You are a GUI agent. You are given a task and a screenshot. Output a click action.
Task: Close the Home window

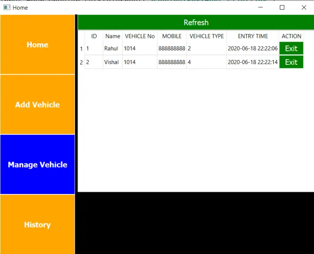point(304,7)
